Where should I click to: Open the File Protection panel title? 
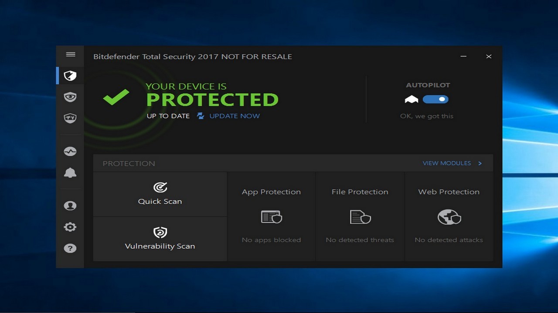[360, 192]
